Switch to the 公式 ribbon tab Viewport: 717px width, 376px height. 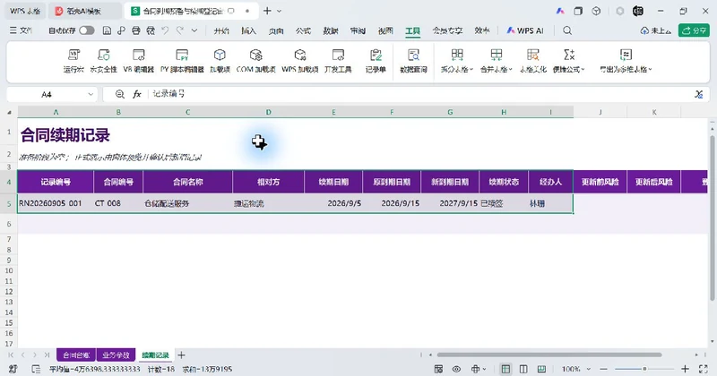tap(303, 30)
